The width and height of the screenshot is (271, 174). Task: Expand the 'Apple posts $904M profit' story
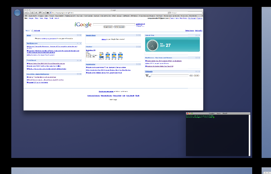pyautogui.click(x=27, y=66)
